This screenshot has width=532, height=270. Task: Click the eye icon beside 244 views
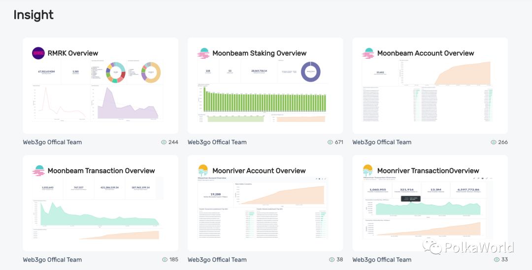click(x=164, y=142)
